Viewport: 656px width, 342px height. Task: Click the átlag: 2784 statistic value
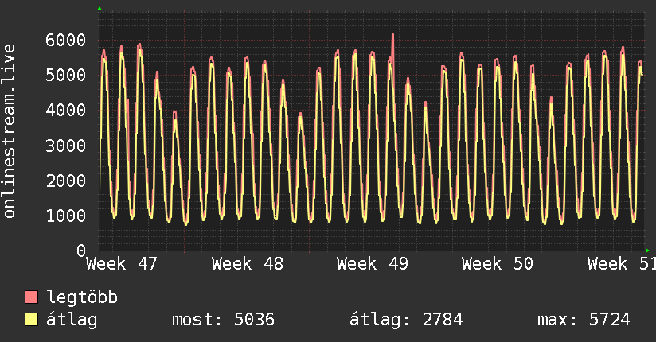pos(406,320)
